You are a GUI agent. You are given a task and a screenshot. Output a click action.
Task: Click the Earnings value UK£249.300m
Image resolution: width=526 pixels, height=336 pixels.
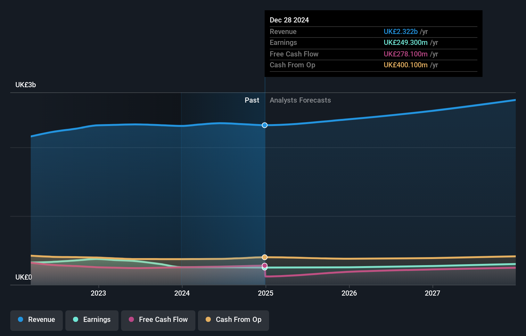click(x=406, y=42)
